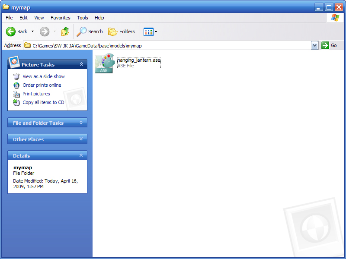The image size is (346, 259).
Task: Open the Forward history dropdown arrow
Action: coord(54,32)
